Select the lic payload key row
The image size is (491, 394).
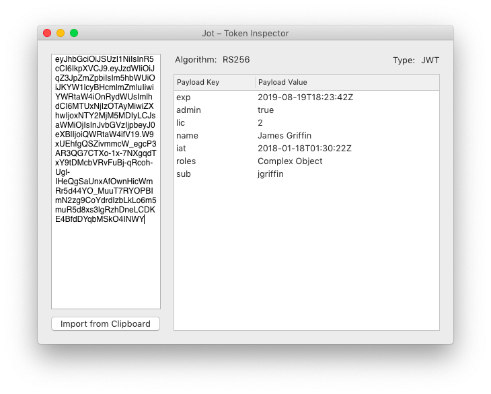(x=180, y=123)
